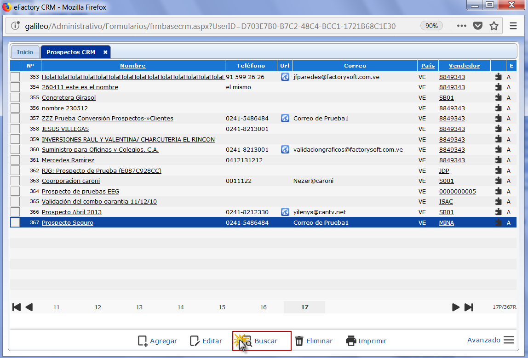Click puzzle icon in Concretera Girasol row

499,97
